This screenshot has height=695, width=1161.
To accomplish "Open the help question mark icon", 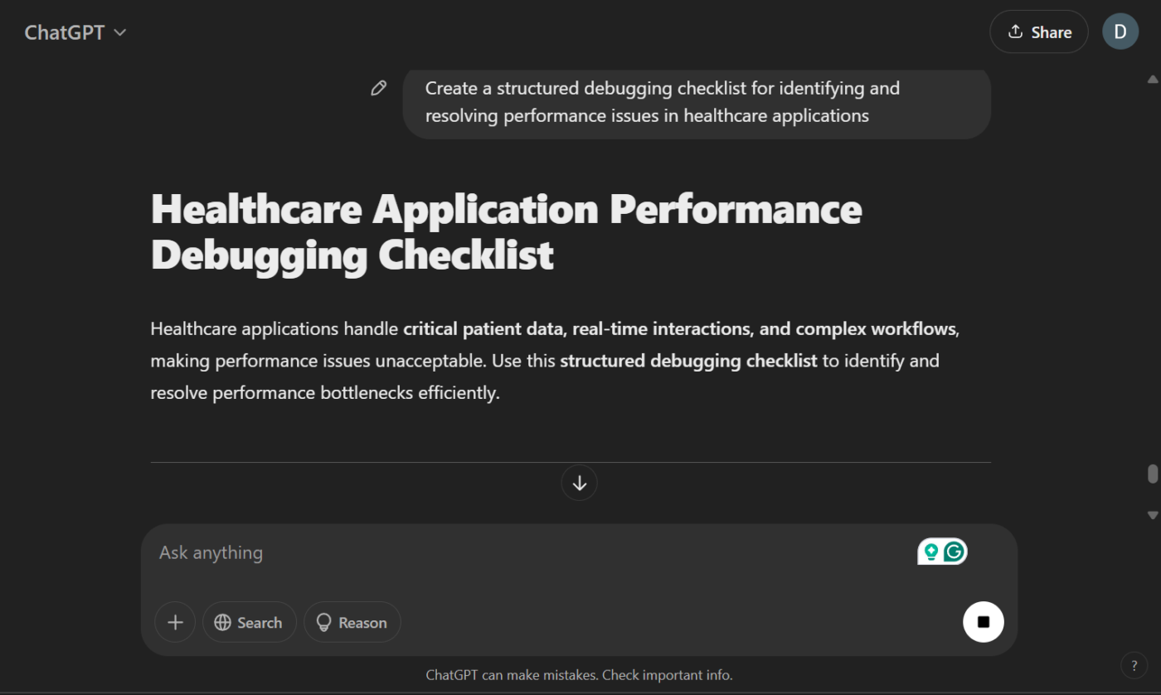I will pyautogui.click(x=1134, y=665).
